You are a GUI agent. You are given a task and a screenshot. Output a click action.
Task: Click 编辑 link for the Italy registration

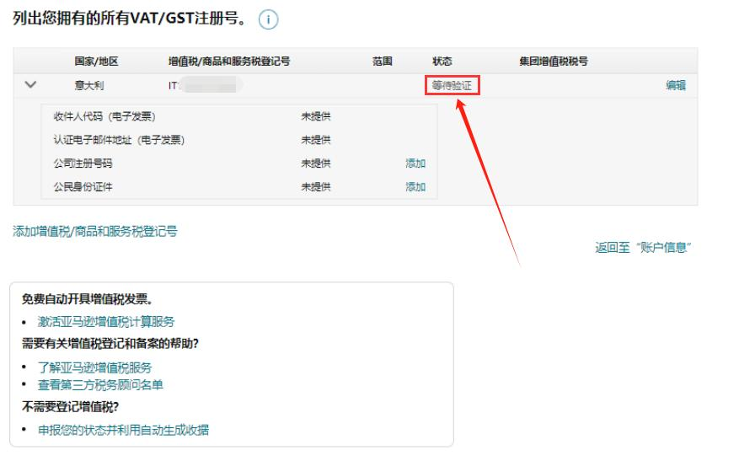click(x=675, y=85)
